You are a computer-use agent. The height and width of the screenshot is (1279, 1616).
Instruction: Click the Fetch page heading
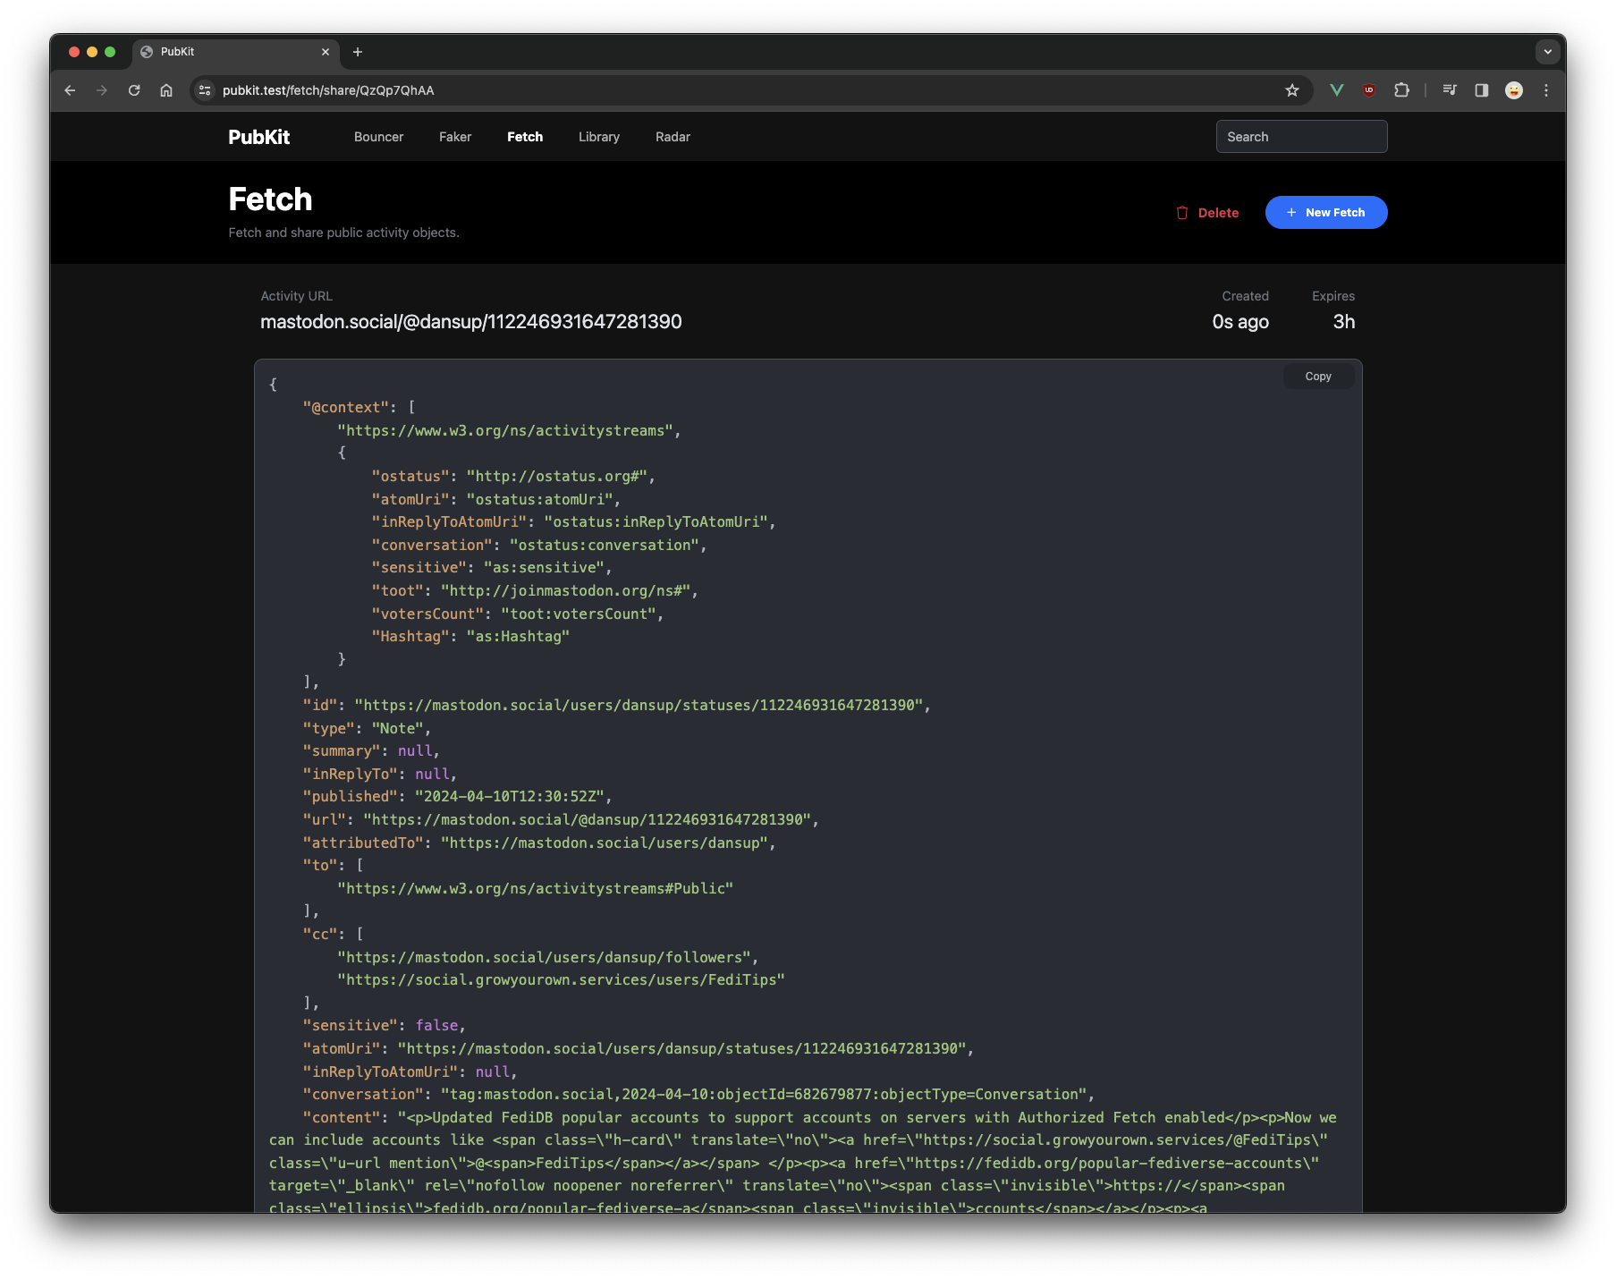pyautogui.click(x=270, y=199)
